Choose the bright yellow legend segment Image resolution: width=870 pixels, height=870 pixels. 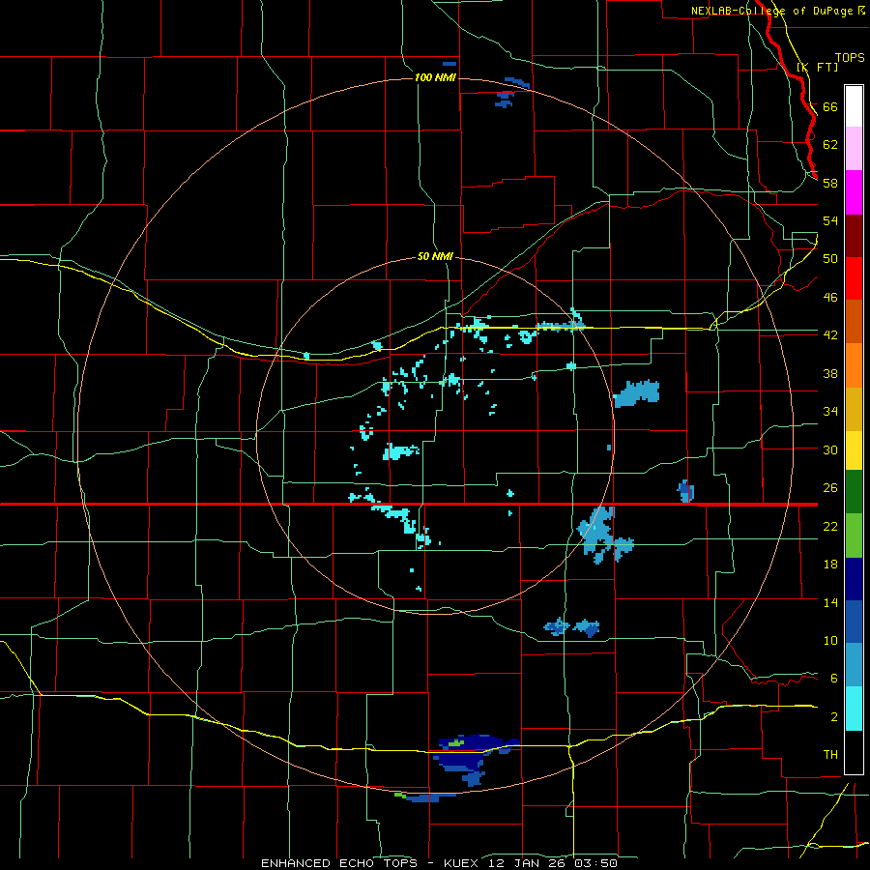[x=854, y=449]
